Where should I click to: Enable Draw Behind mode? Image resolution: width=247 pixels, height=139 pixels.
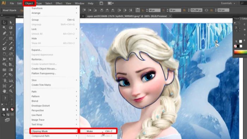point(8,115)
